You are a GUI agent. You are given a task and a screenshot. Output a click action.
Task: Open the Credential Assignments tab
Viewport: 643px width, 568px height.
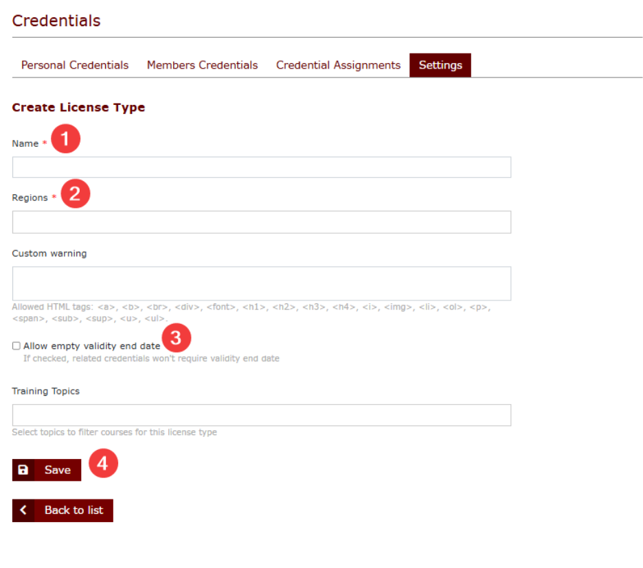coord(338,65)
